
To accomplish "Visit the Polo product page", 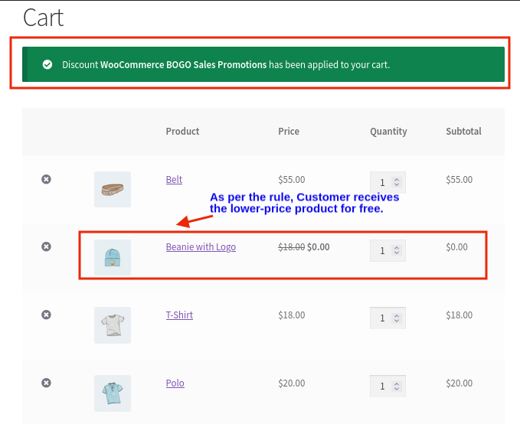I will point(175,383).
